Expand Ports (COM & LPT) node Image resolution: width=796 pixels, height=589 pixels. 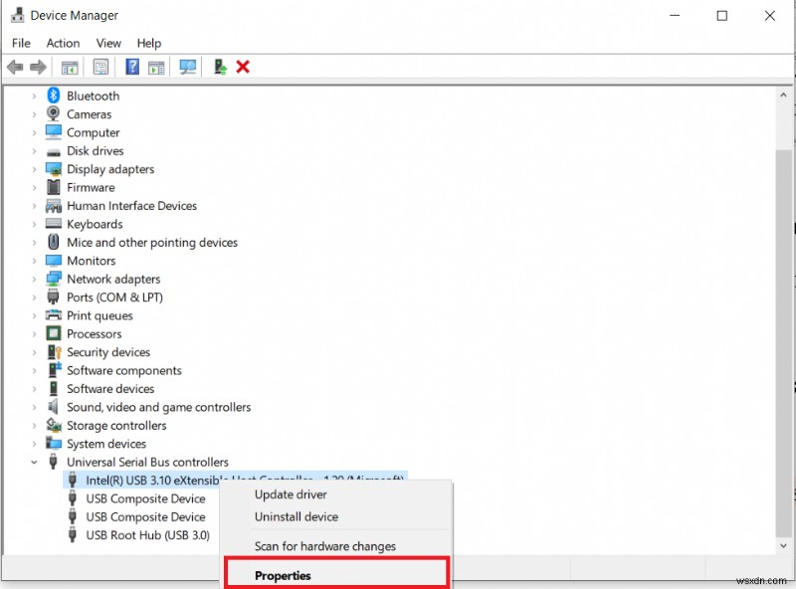34,297
